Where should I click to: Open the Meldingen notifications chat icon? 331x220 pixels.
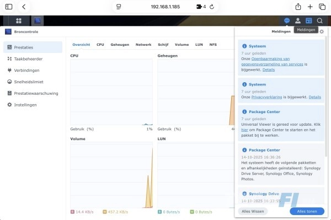pos(287,20)
